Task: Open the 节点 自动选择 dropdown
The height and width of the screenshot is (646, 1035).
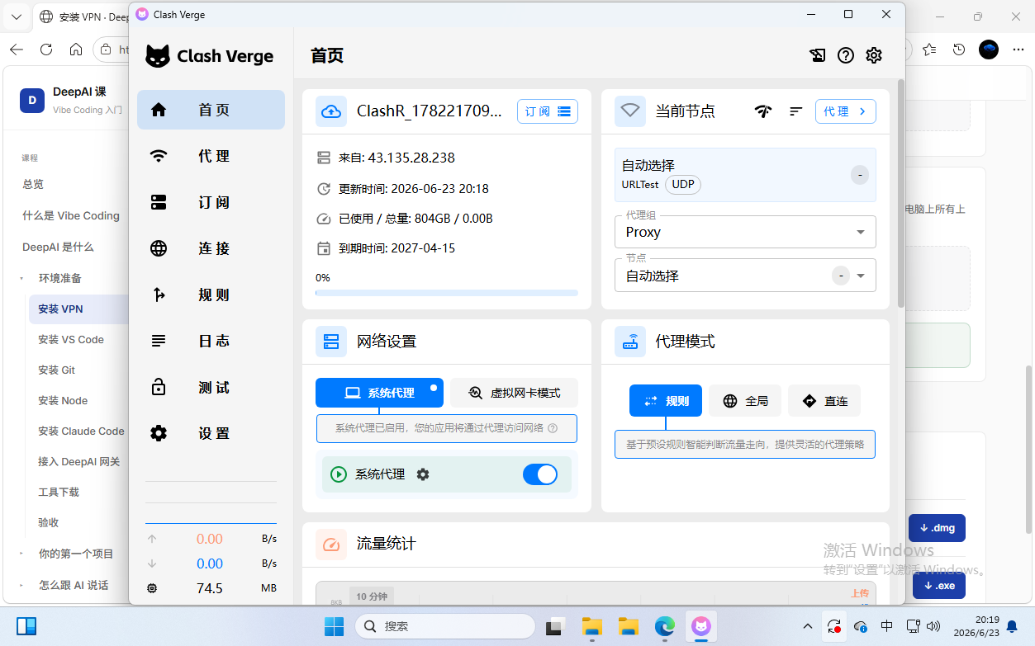Action: (745, 276)
